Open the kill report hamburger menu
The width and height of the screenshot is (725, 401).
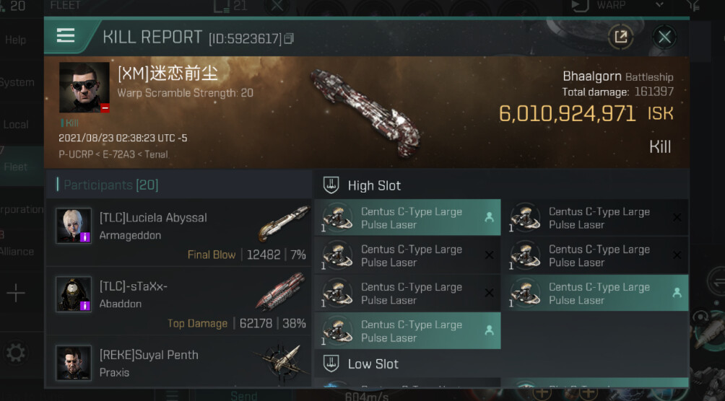[x=66, y=36]
